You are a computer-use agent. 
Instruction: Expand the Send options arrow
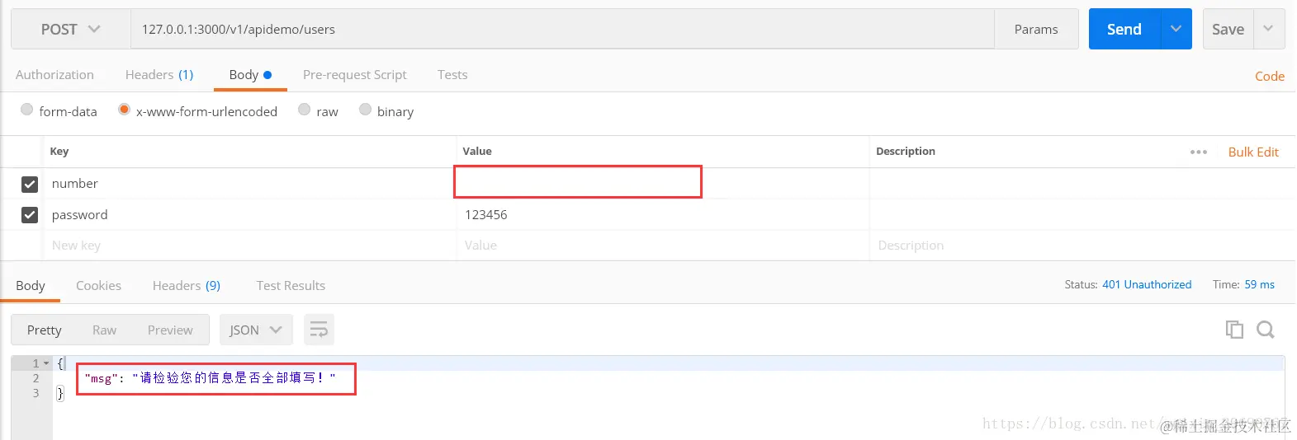click(x=1176, y=29)
